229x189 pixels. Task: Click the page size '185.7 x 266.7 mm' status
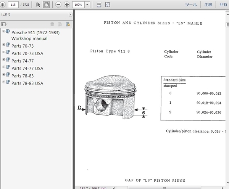(x=93, y=188)
